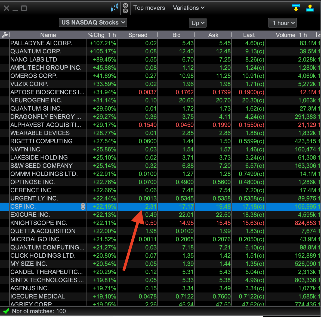Select the OMEROS CORP. row
The height and width of the screenshot is (317, 321).
click(x=160, y=76)
